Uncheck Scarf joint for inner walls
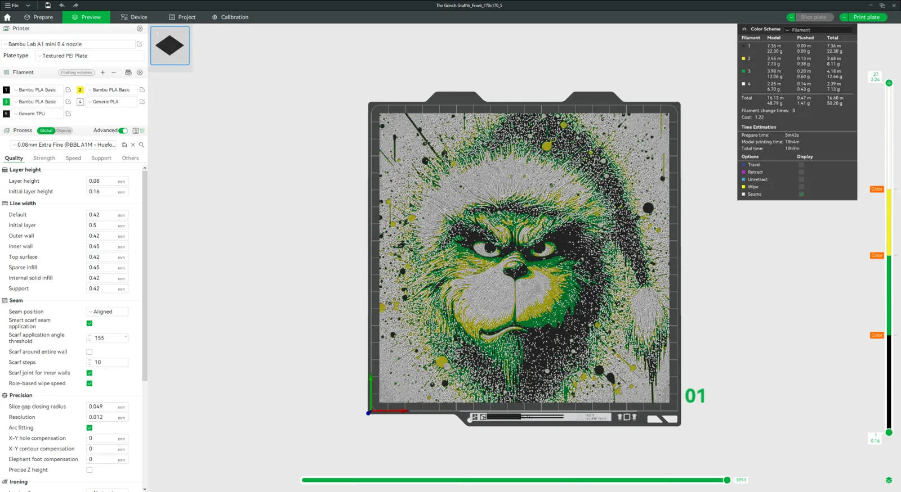The width and height of the screenshot is (901, 492). click(x=90, y=373)
